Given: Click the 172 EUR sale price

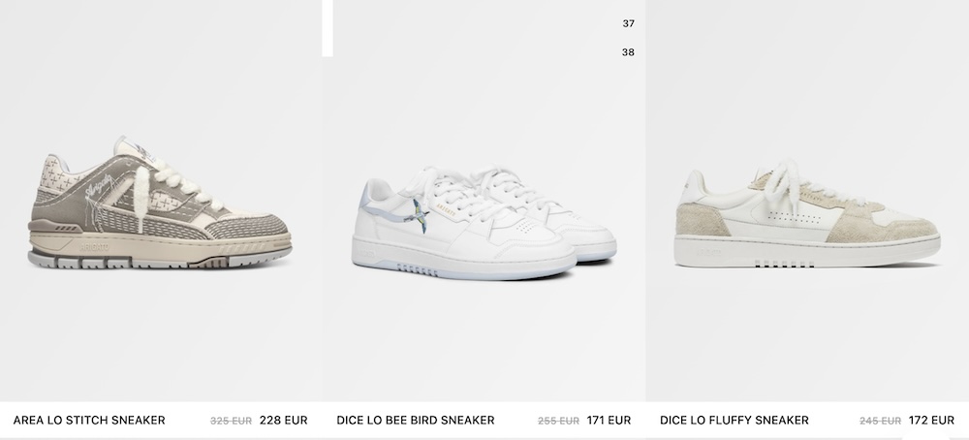Looking at the screenshot, I should 931,421.
